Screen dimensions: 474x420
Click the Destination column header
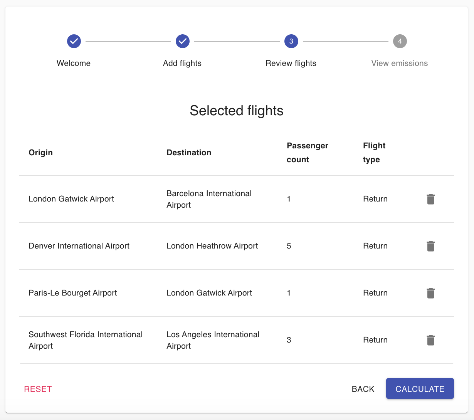click(189, 153)
